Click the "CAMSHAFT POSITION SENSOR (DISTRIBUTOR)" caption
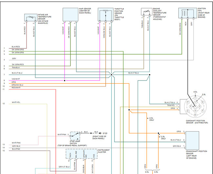Viewport: 213px width, 174px height. (x=197, y=122)
